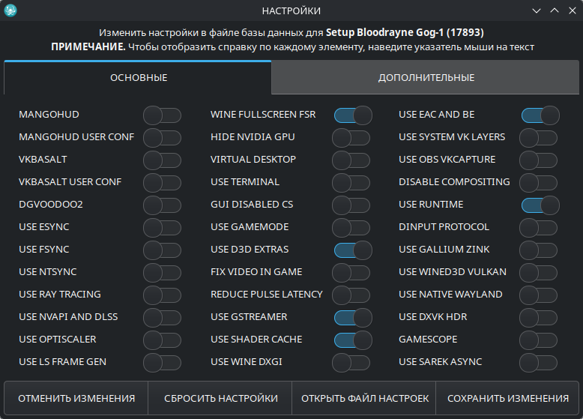Click the minimize arrow in the title bar
The width and height of the screenshot is (583, 419).
(537, 10)
